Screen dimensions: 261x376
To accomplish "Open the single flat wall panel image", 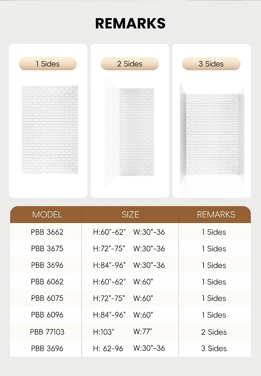I will pos(50,130).
